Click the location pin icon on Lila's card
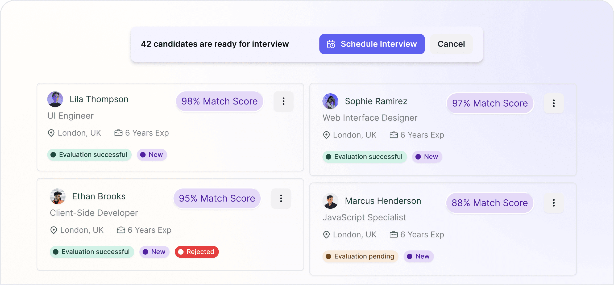Viewport: 614px width, 285px height. [x=51, y=133]
